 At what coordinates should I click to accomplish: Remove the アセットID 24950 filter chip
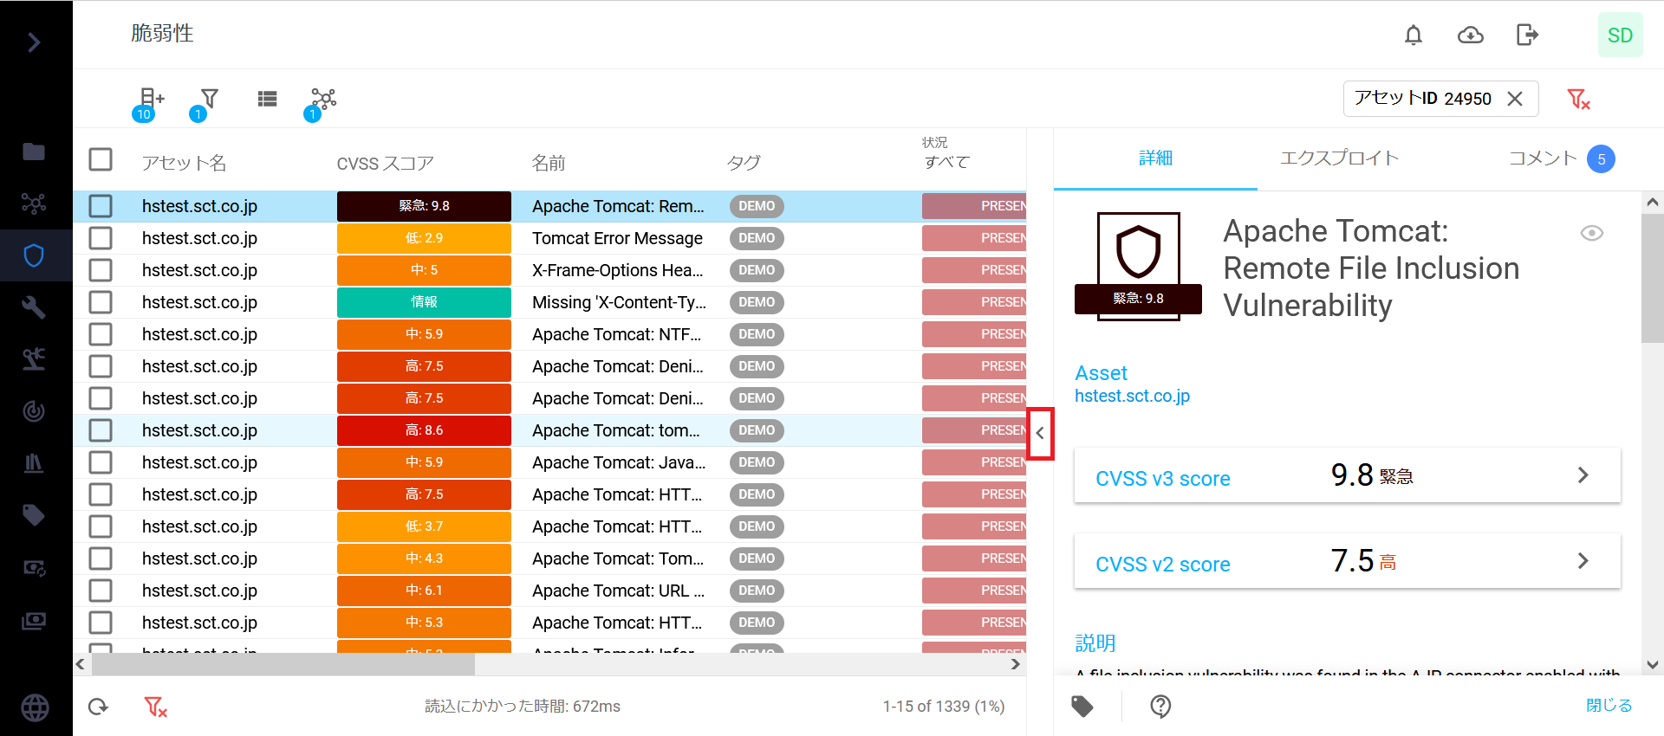click(1515, 99)
